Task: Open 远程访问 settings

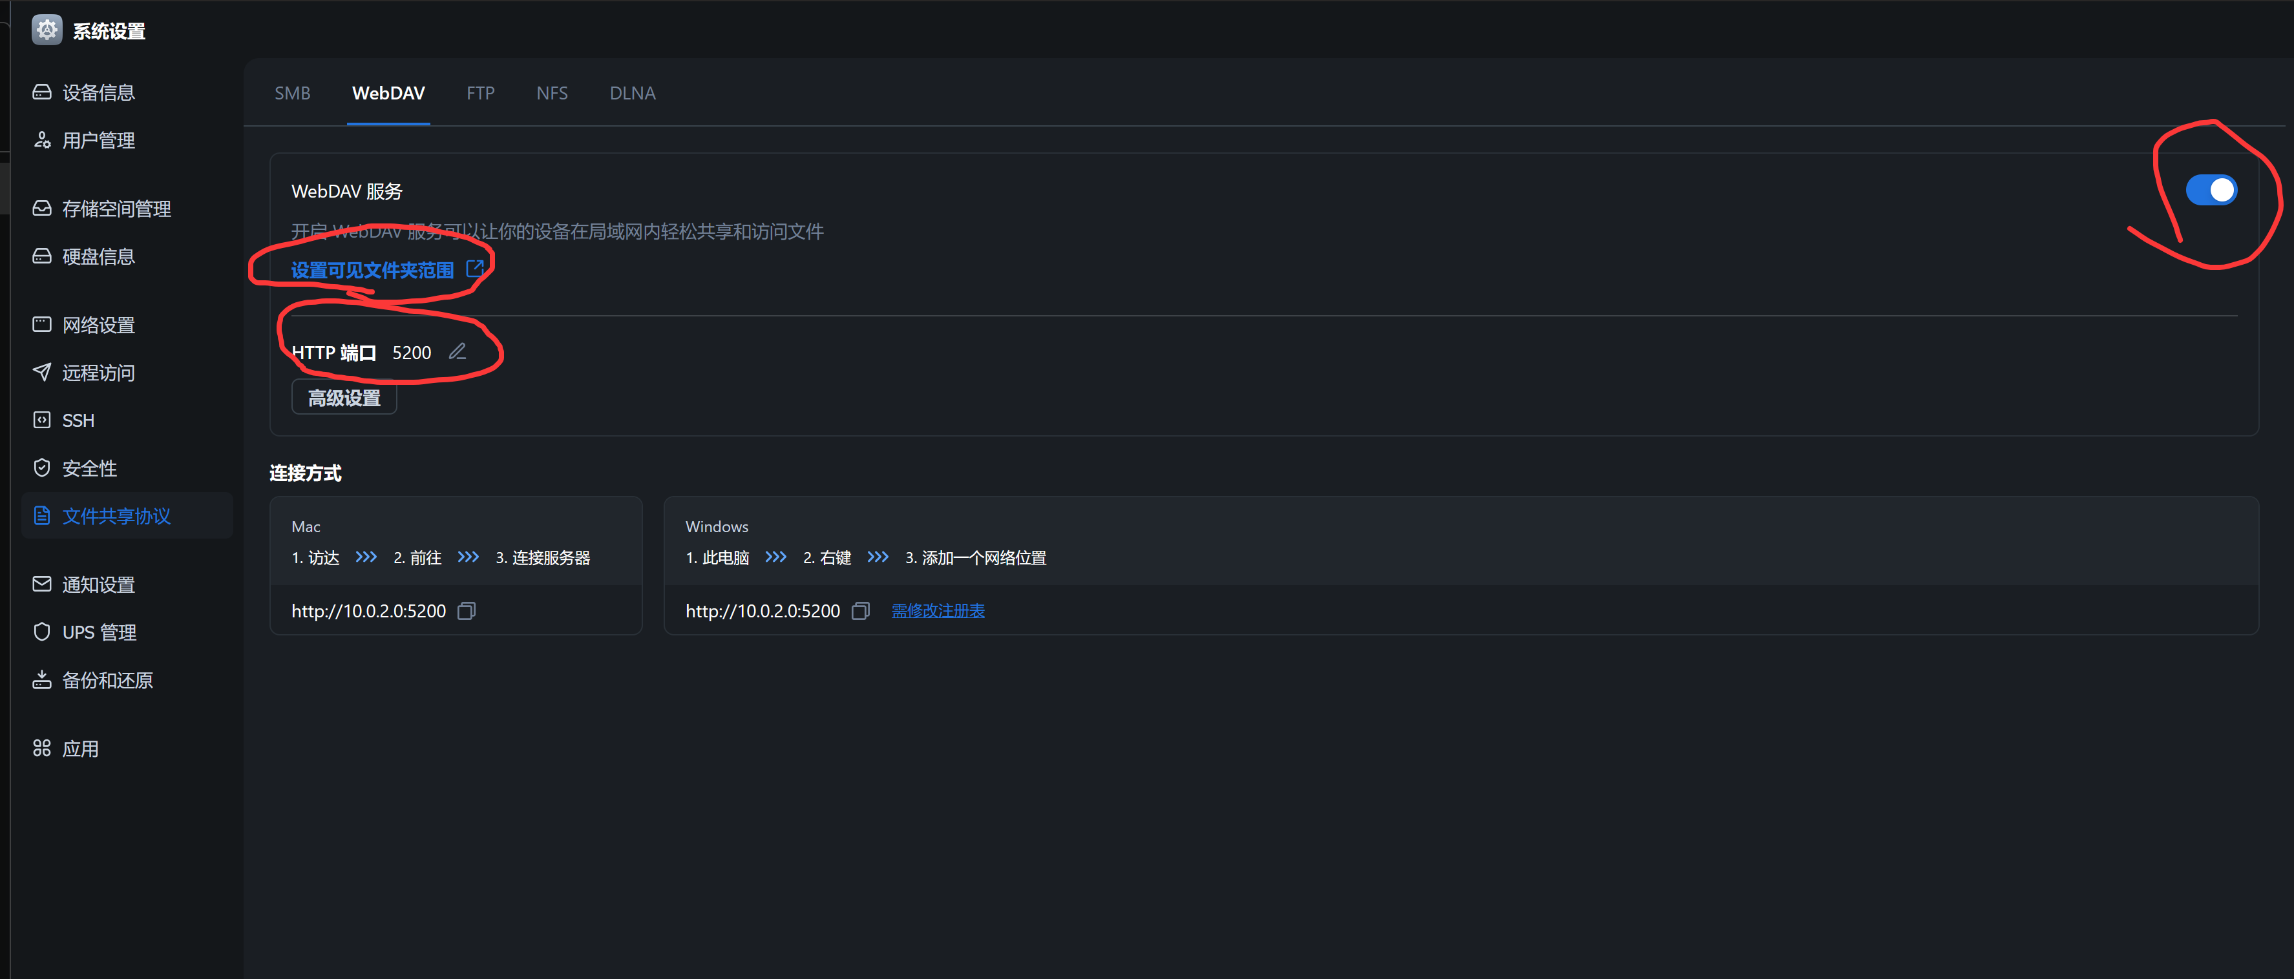Action: (x=98, y=373)
